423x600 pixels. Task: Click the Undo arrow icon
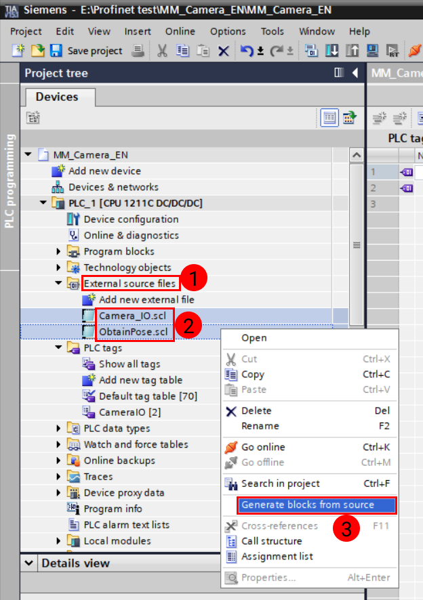[247, 51]
